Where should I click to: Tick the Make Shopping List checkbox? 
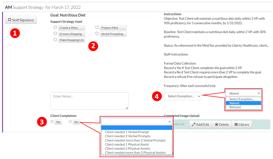pos(55,40)
